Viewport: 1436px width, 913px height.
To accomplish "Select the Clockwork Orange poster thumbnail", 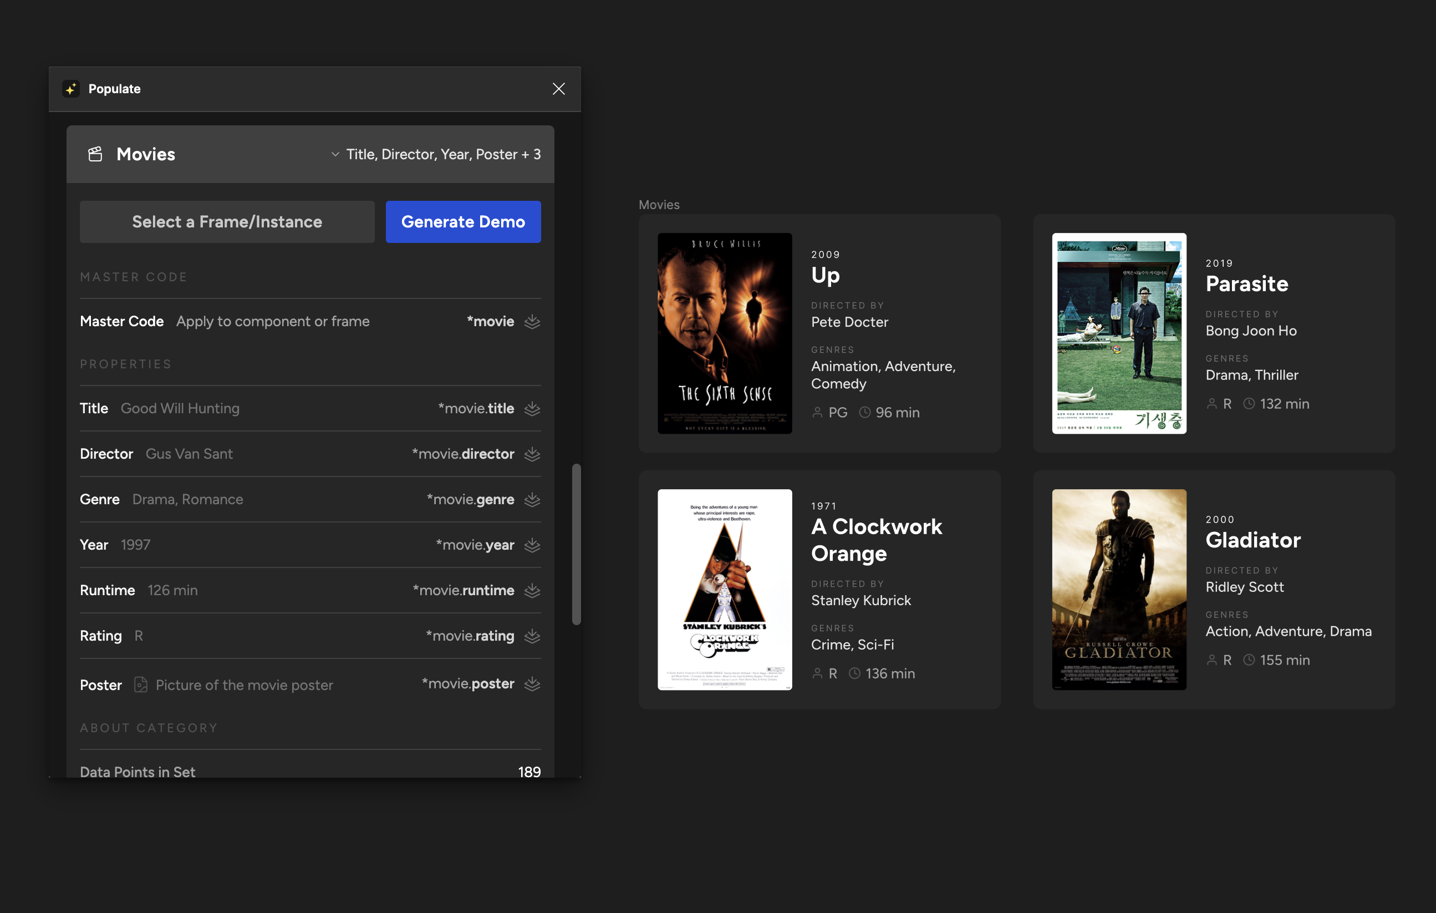I will click(x=725, y=590).
